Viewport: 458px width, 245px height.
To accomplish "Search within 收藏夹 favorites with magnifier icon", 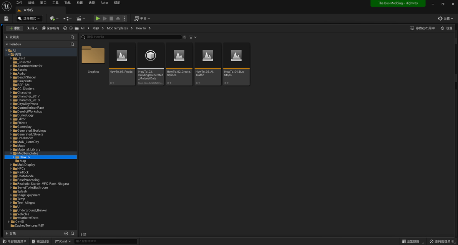I will coord(73,37).
